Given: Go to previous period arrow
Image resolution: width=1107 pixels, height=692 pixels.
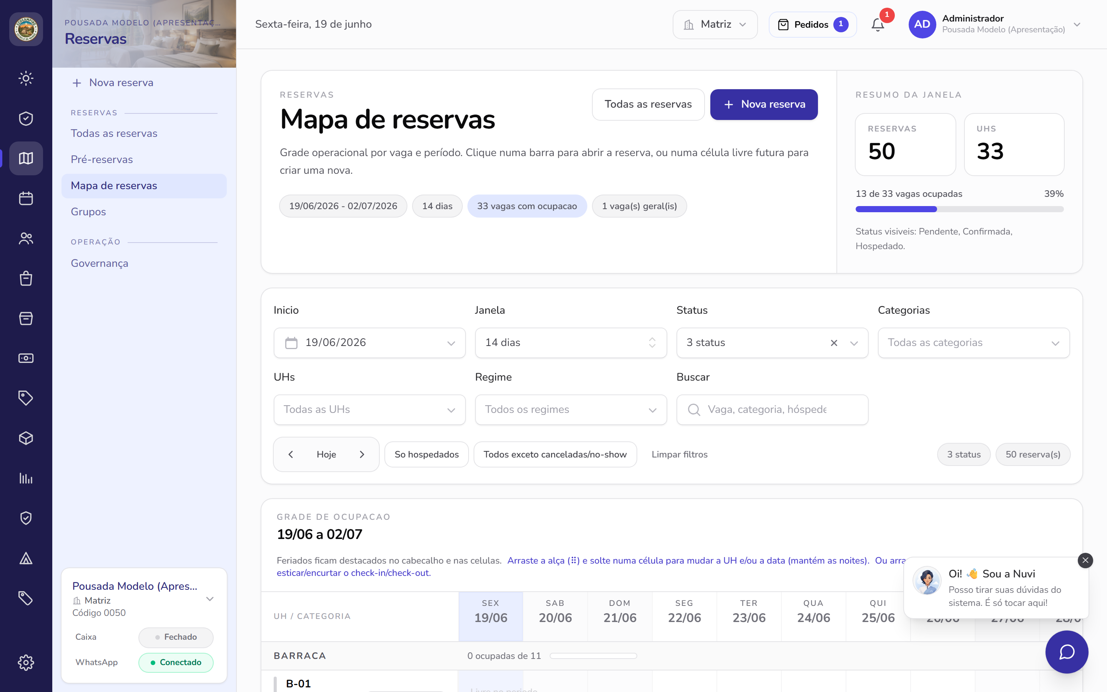Looking at the screenshot, I should point(291,454).
